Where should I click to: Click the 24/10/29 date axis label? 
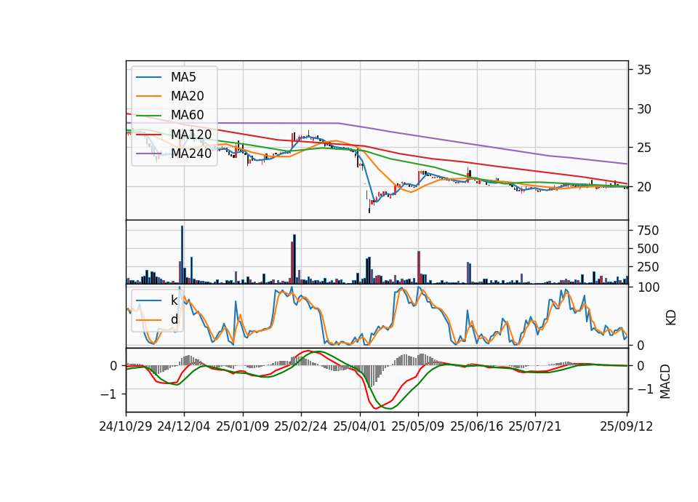click(x=126, y=426)
